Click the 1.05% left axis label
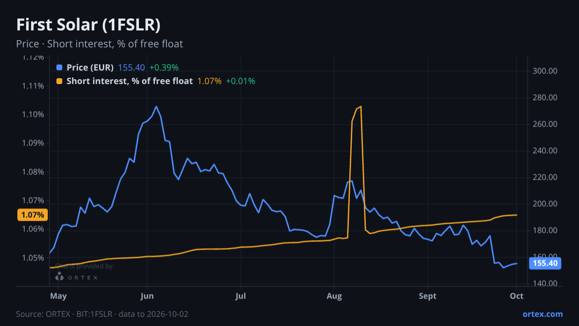Screen dimensions: 579x326 pos(34,258)
